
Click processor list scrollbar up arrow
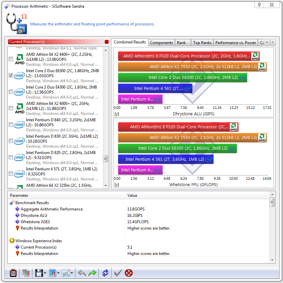pos(106,50)
